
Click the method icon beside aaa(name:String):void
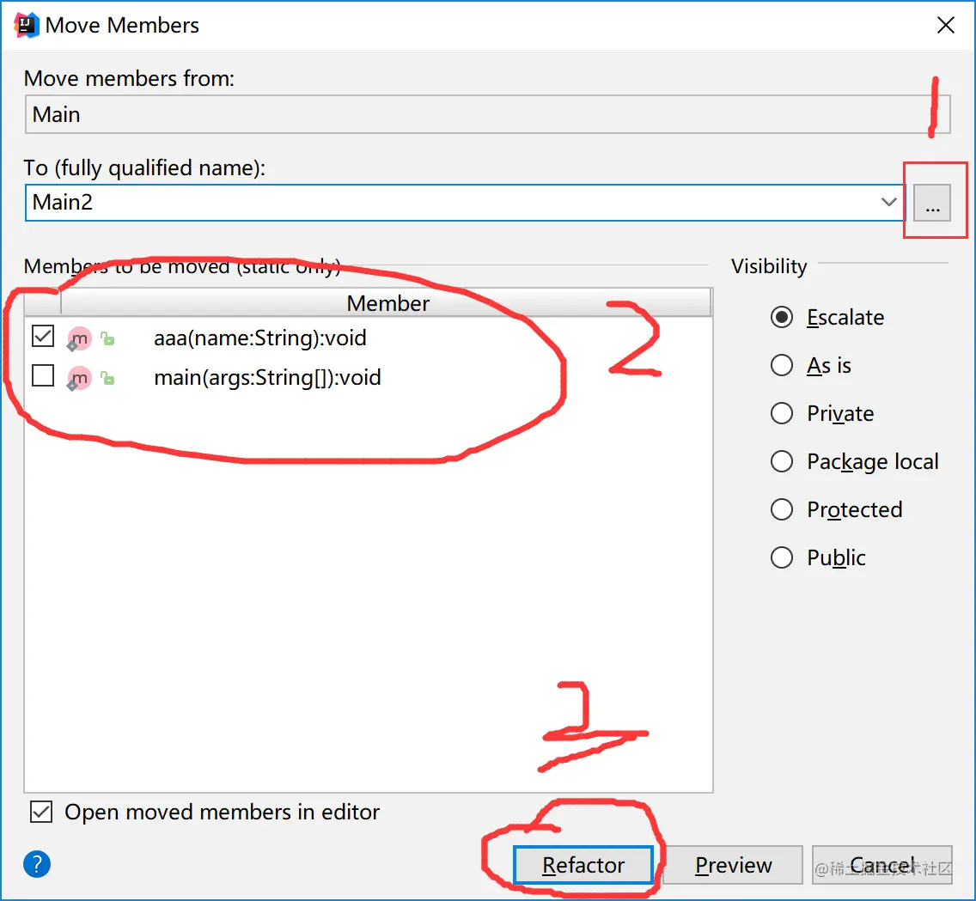pyautogui.click(x=79, y=338)
